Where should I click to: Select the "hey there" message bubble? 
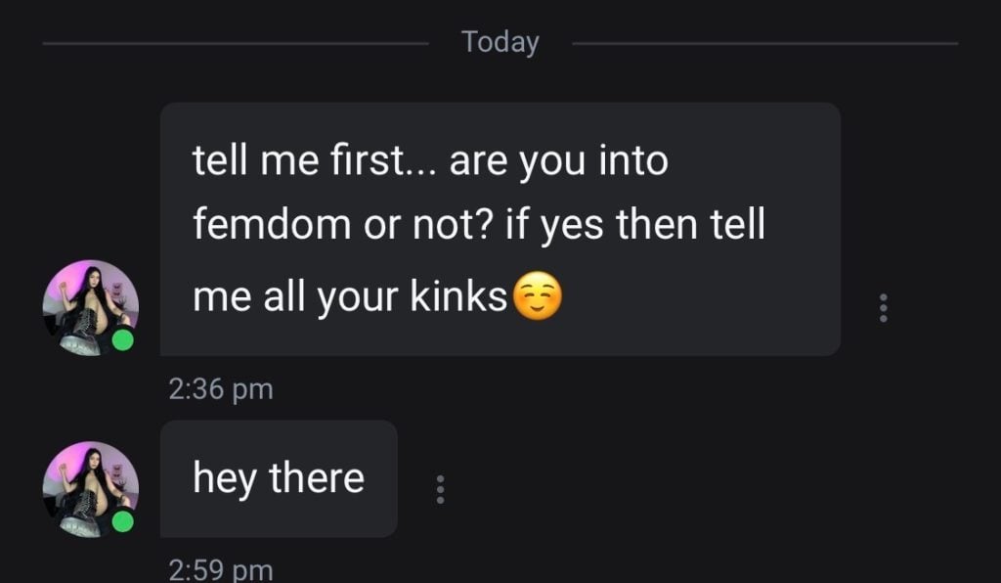(279, 478)
